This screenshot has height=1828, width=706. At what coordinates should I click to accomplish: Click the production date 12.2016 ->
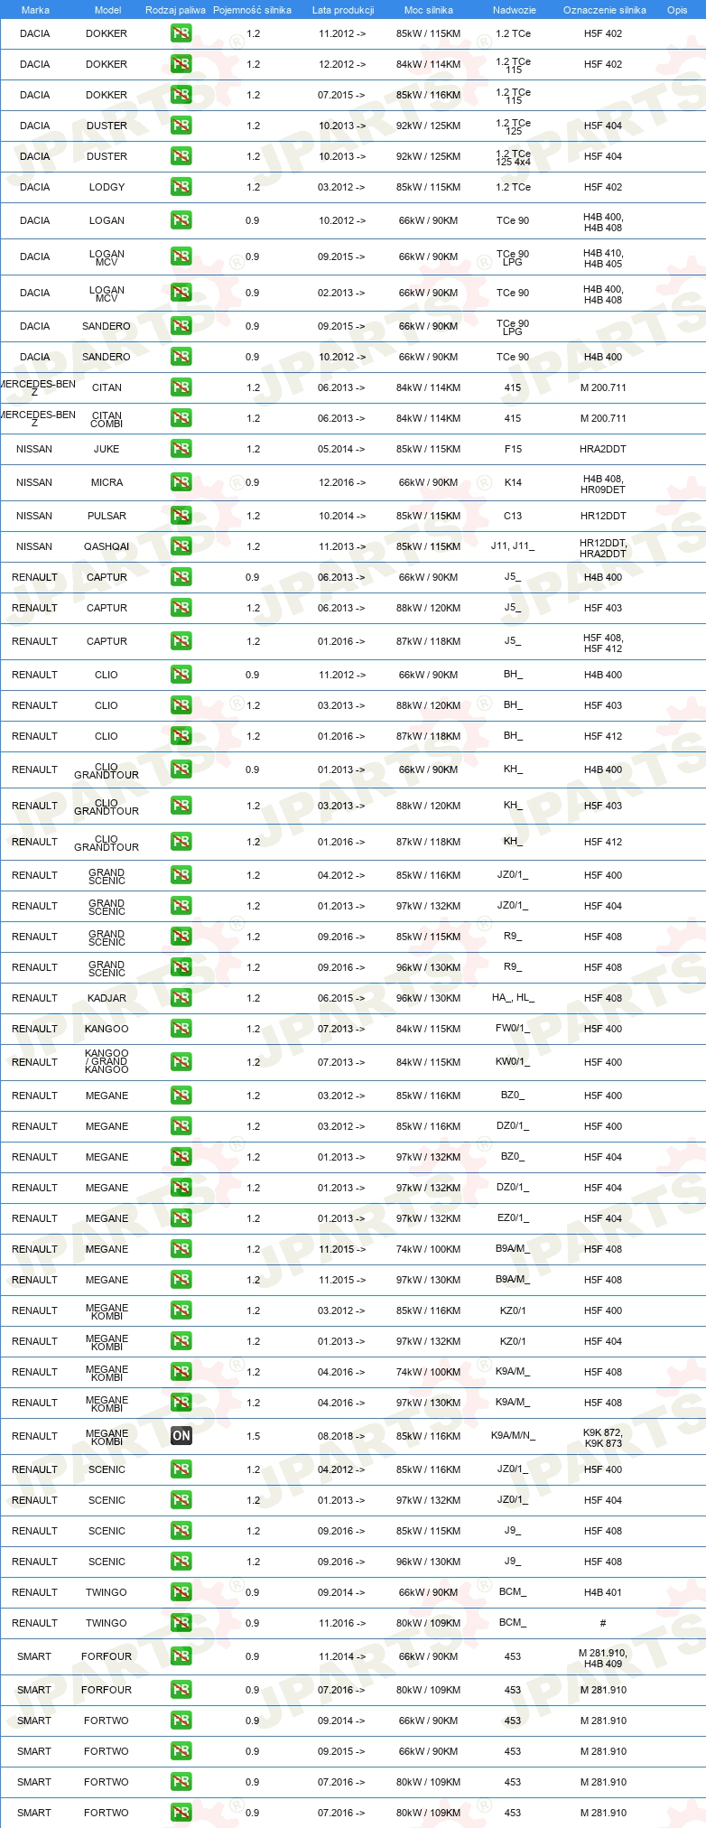[341, 482]
